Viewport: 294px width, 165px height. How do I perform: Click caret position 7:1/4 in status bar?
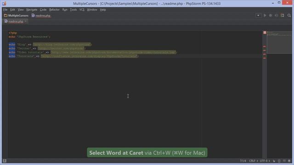tap(243, 161)
